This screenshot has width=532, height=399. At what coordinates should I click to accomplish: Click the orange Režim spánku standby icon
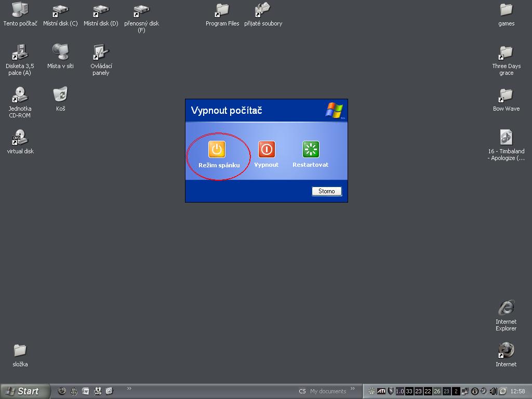pyautogui.click(x=217, y=149)
